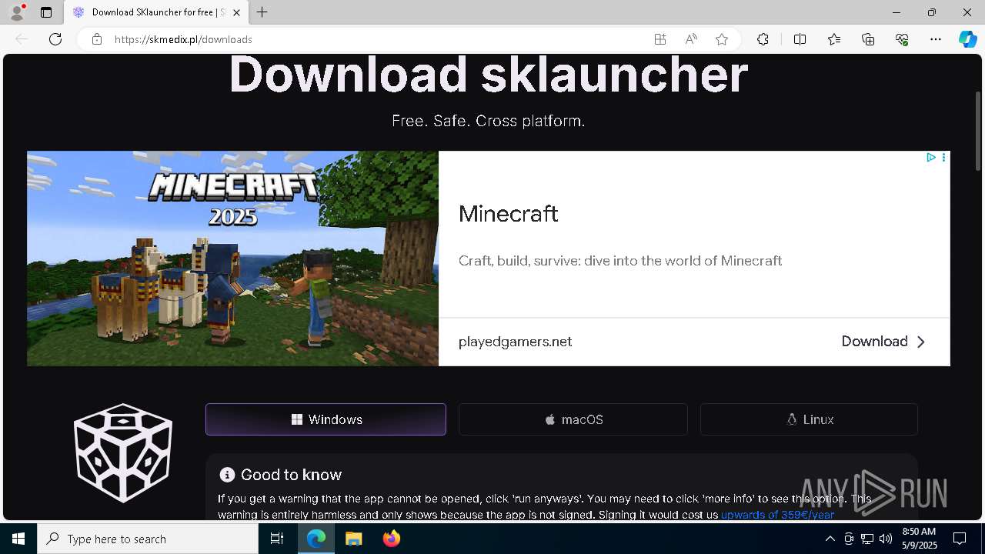This screenshot has height=554, width=985.
Task: Open volume control tray icon
Action: pyautogui.click(x=886, y=539)
